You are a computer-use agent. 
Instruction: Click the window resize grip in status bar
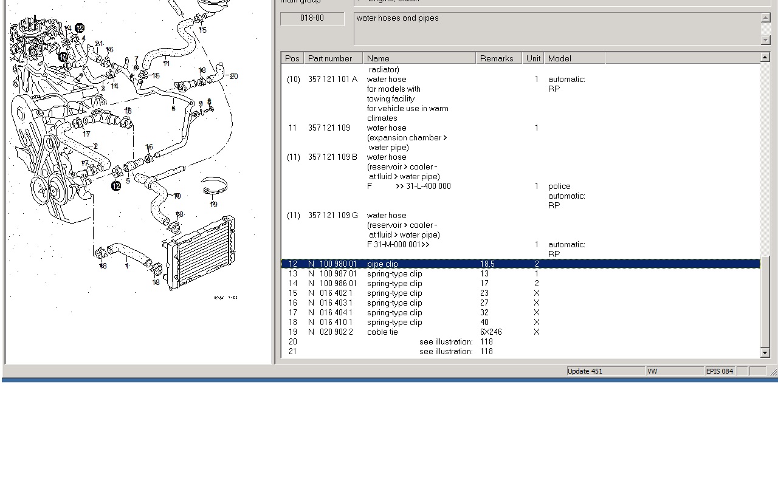(x=773, y=372)
